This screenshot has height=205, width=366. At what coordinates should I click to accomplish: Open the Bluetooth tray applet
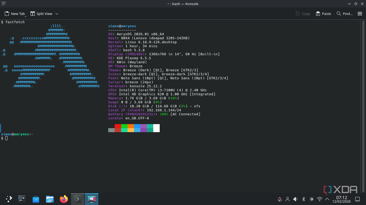(x=304, y=199)
